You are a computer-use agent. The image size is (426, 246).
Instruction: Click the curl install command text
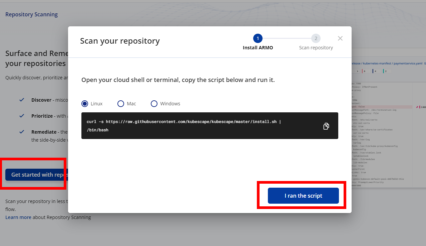tap(184, 126)
